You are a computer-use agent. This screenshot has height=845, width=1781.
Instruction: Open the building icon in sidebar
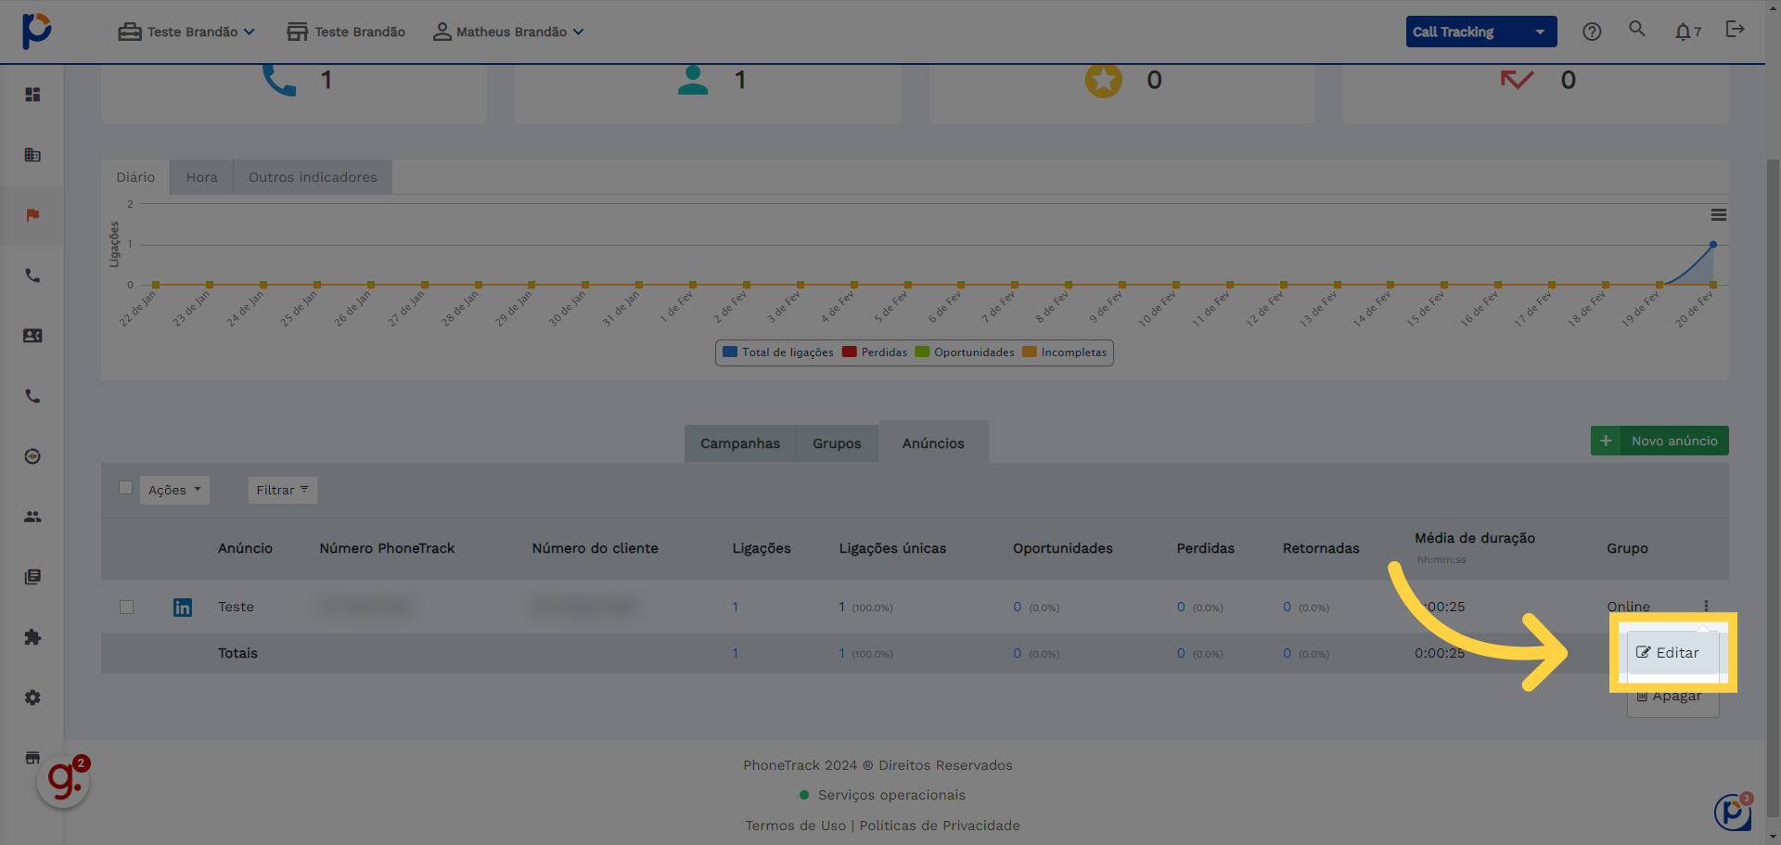32,155
